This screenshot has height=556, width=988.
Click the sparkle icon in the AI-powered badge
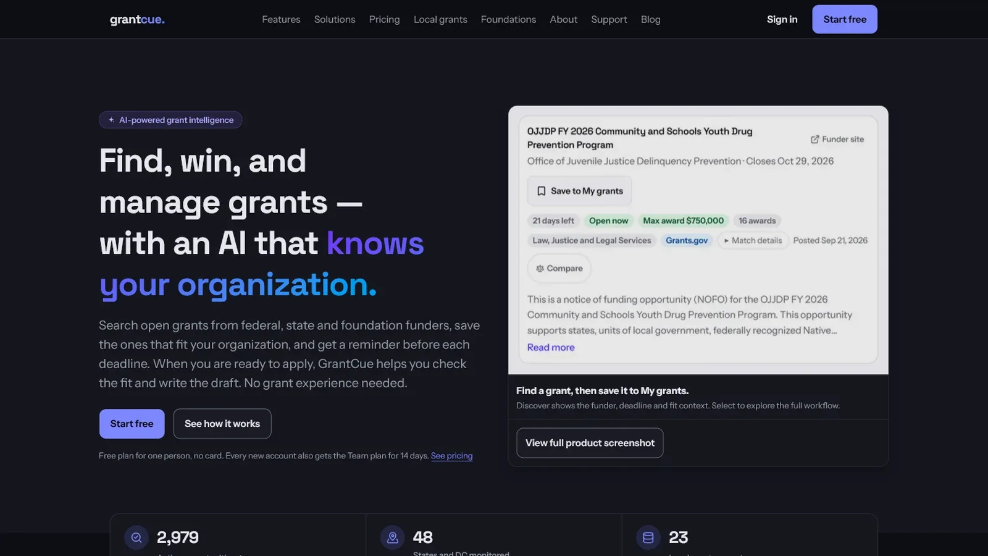point(111,120)
